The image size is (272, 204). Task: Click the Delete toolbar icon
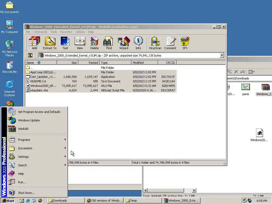coord(94,43)
